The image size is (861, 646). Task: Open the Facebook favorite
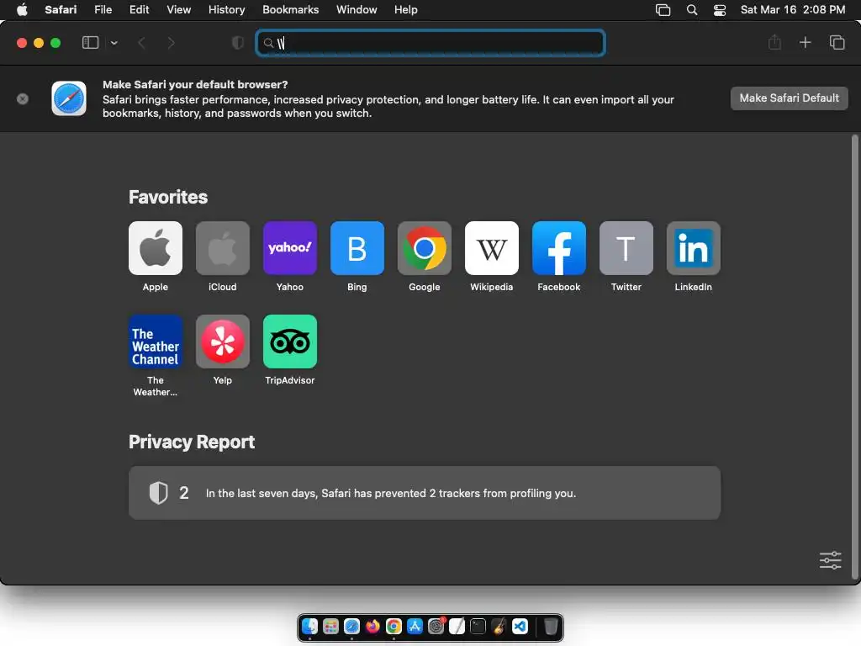coord(559,248)
